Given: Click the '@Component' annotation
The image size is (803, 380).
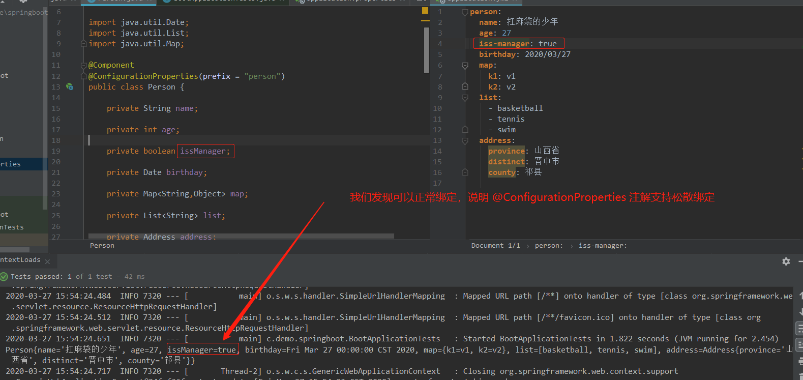Looking at the screenshot, I should (x=111, y=65).
